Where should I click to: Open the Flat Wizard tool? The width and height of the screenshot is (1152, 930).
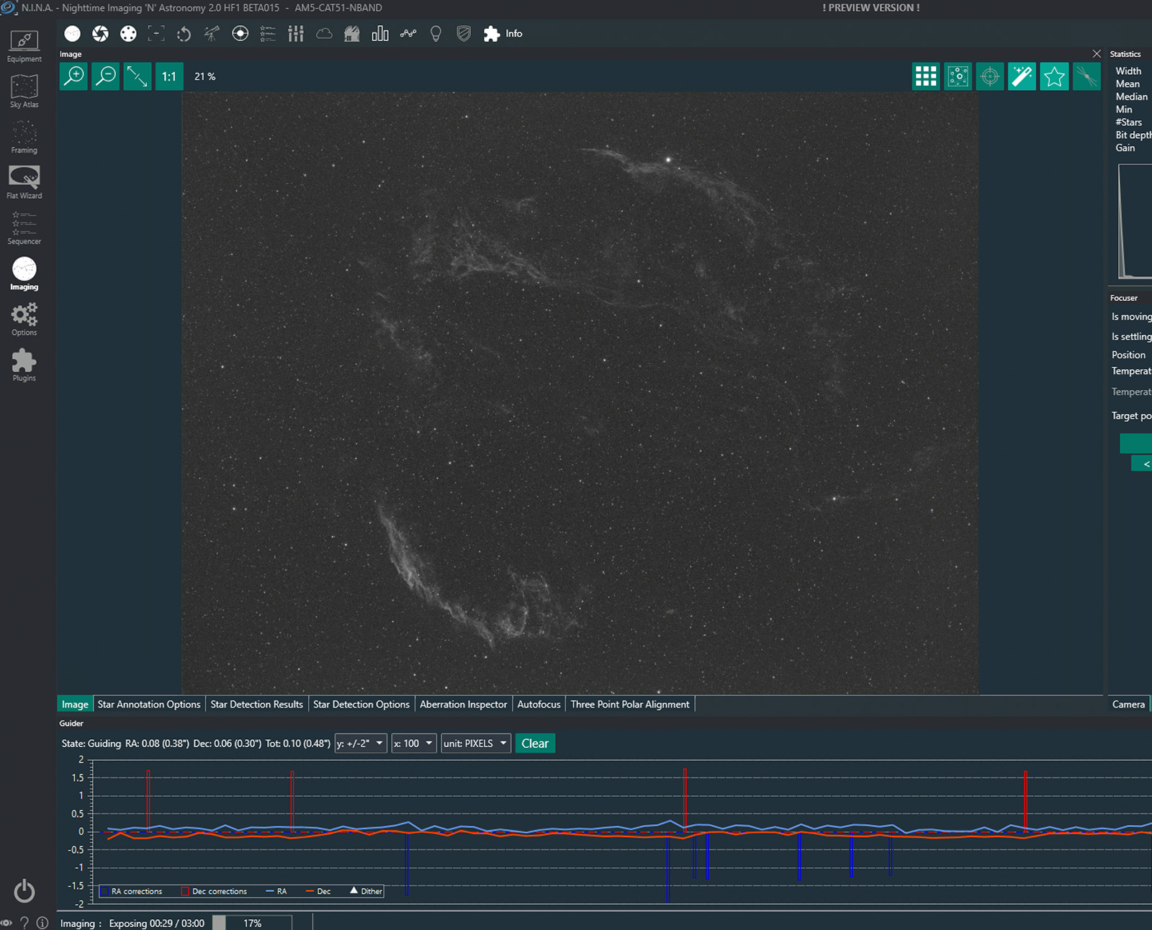pyautogui.click(x=24, y=182)
